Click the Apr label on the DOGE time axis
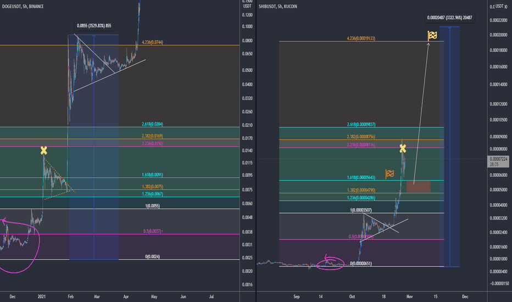 pyautogui.click(x=126, y=297)
